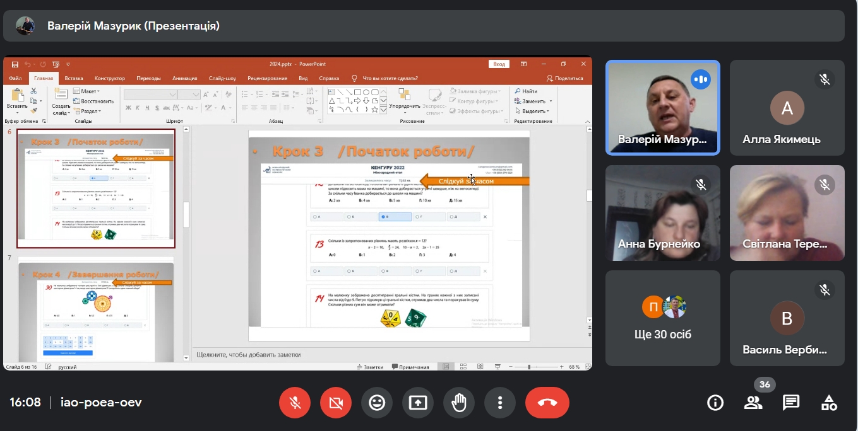This screenshot has width=858, height=431.
Task: Click the present screen button
Action: click(x=418, y=403)
